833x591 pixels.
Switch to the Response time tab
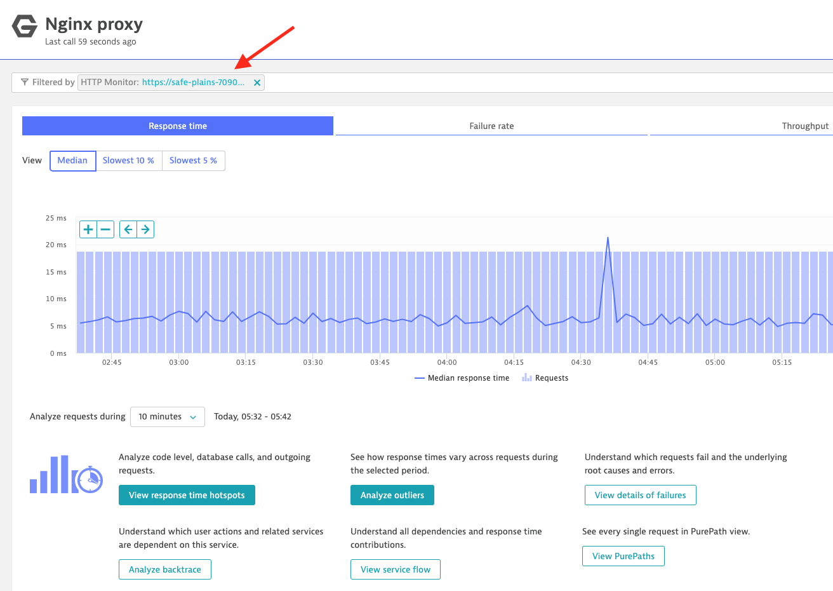click(x=178, y=126)
